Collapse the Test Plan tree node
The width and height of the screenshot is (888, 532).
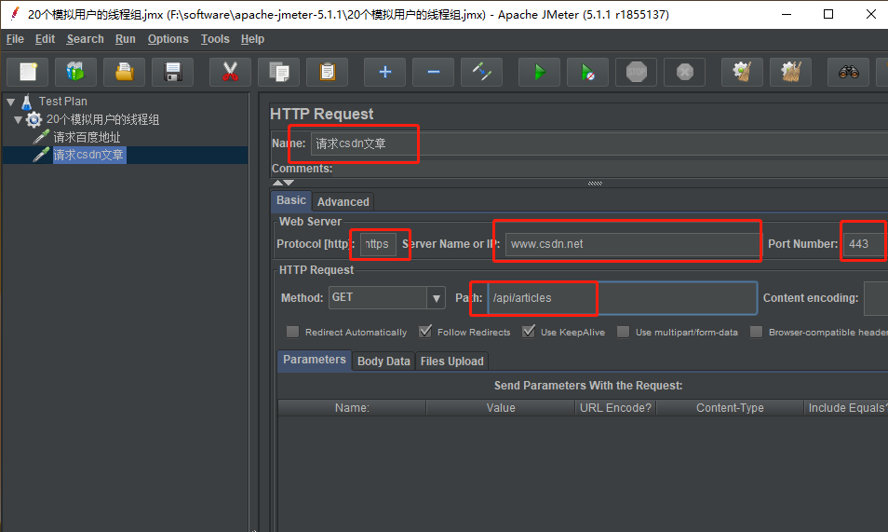[11, 102]
